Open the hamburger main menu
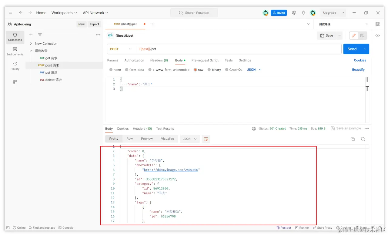Screen dimensions: 388x235 click(11, 13)
